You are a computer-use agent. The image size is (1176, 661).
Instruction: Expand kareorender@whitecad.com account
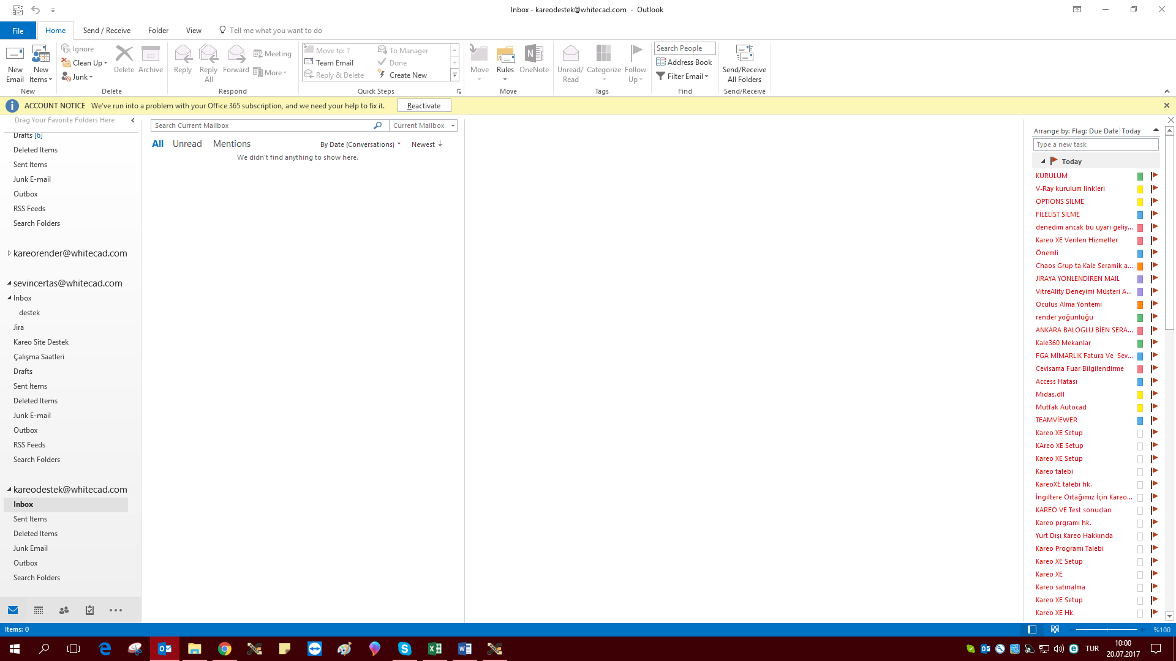pyautogui.click(x=9, y=253)
